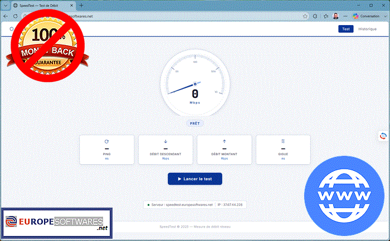Viewport: 390px width, 241px height.
Task: Click the Débit descendant download arrow
Action: 165,141
